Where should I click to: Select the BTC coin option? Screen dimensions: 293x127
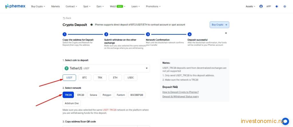pos(85,78)
